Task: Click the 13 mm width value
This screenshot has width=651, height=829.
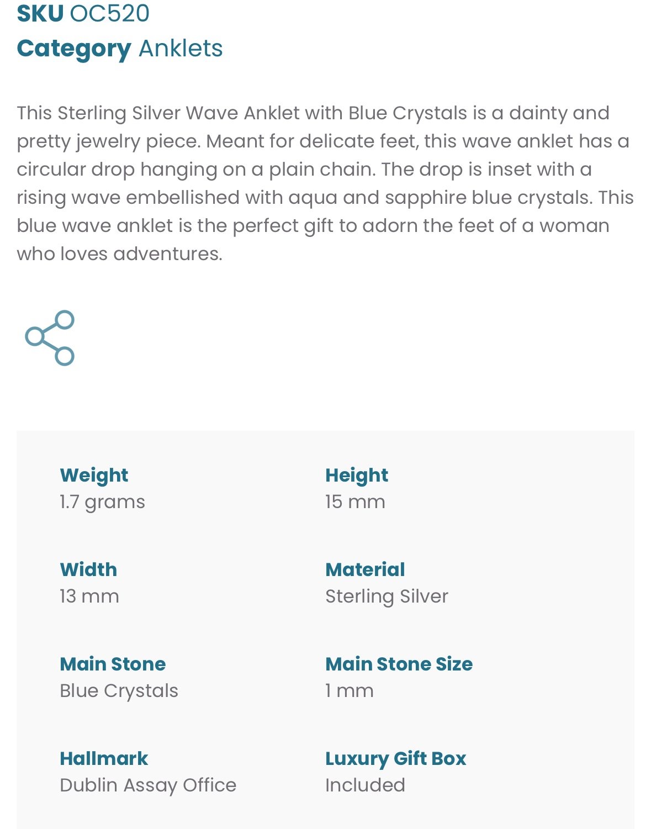Action: pos(89,596)
